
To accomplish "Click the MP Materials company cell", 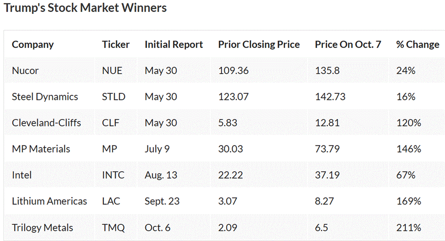I will (x=41, y=149).
